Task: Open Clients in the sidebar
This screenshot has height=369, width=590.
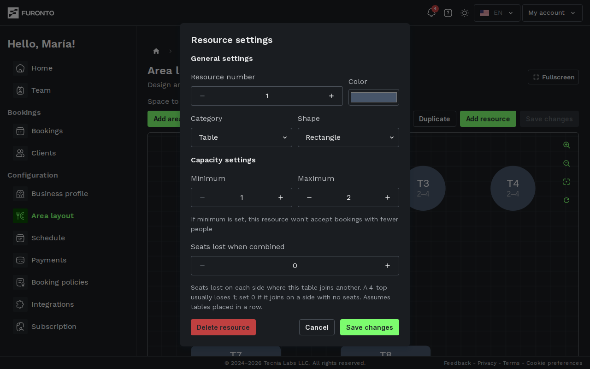Action: click(43, 153)
